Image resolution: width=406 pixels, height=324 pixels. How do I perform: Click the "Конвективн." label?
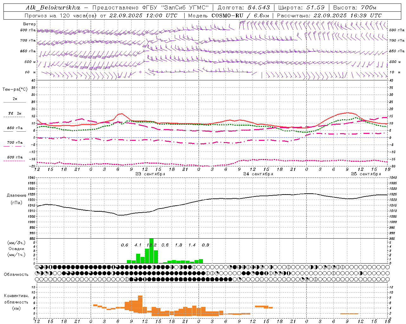point(16,296)
